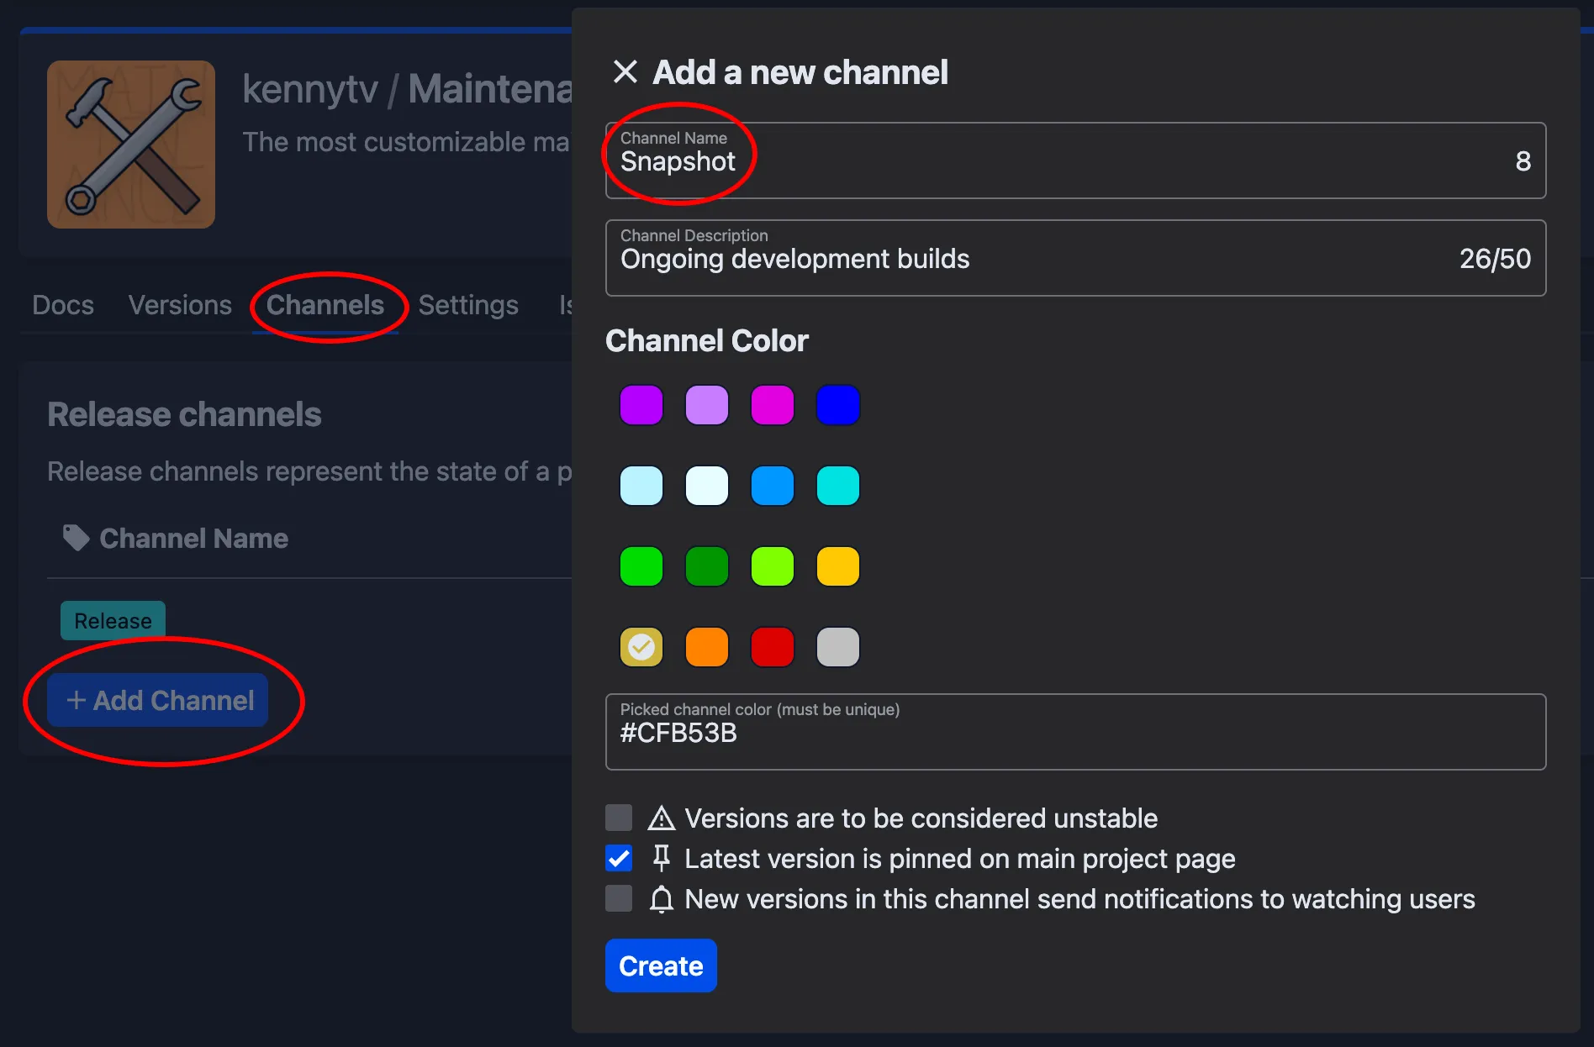Click the plus icon on Add Channel button
The height and width of the screenshot is (1047, 1594).
77,699
